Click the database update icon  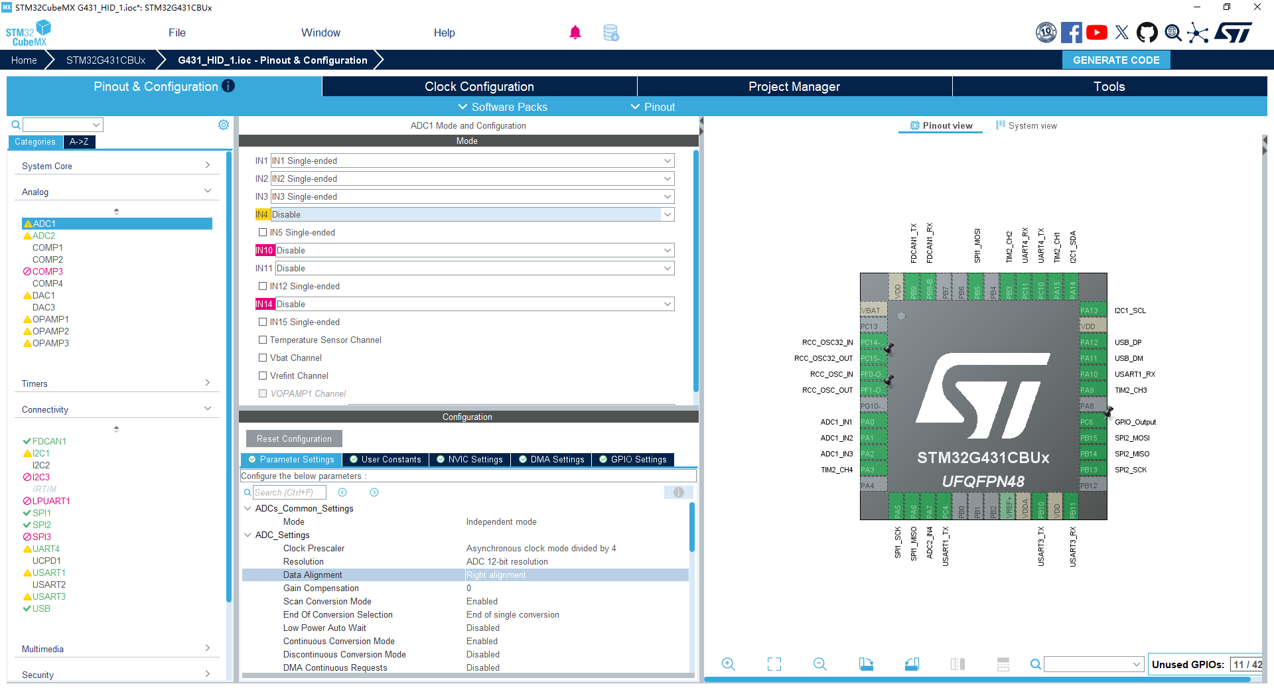pos(611,33)
